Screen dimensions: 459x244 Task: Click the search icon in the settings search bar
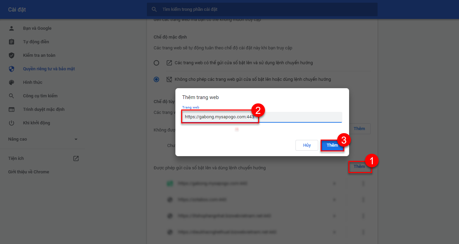tap(154, 9)
